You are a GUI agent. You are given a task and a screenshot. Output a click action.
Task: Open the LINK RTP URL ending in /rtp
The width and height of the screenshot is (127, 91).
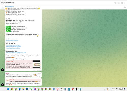click(x=12, y=41)
